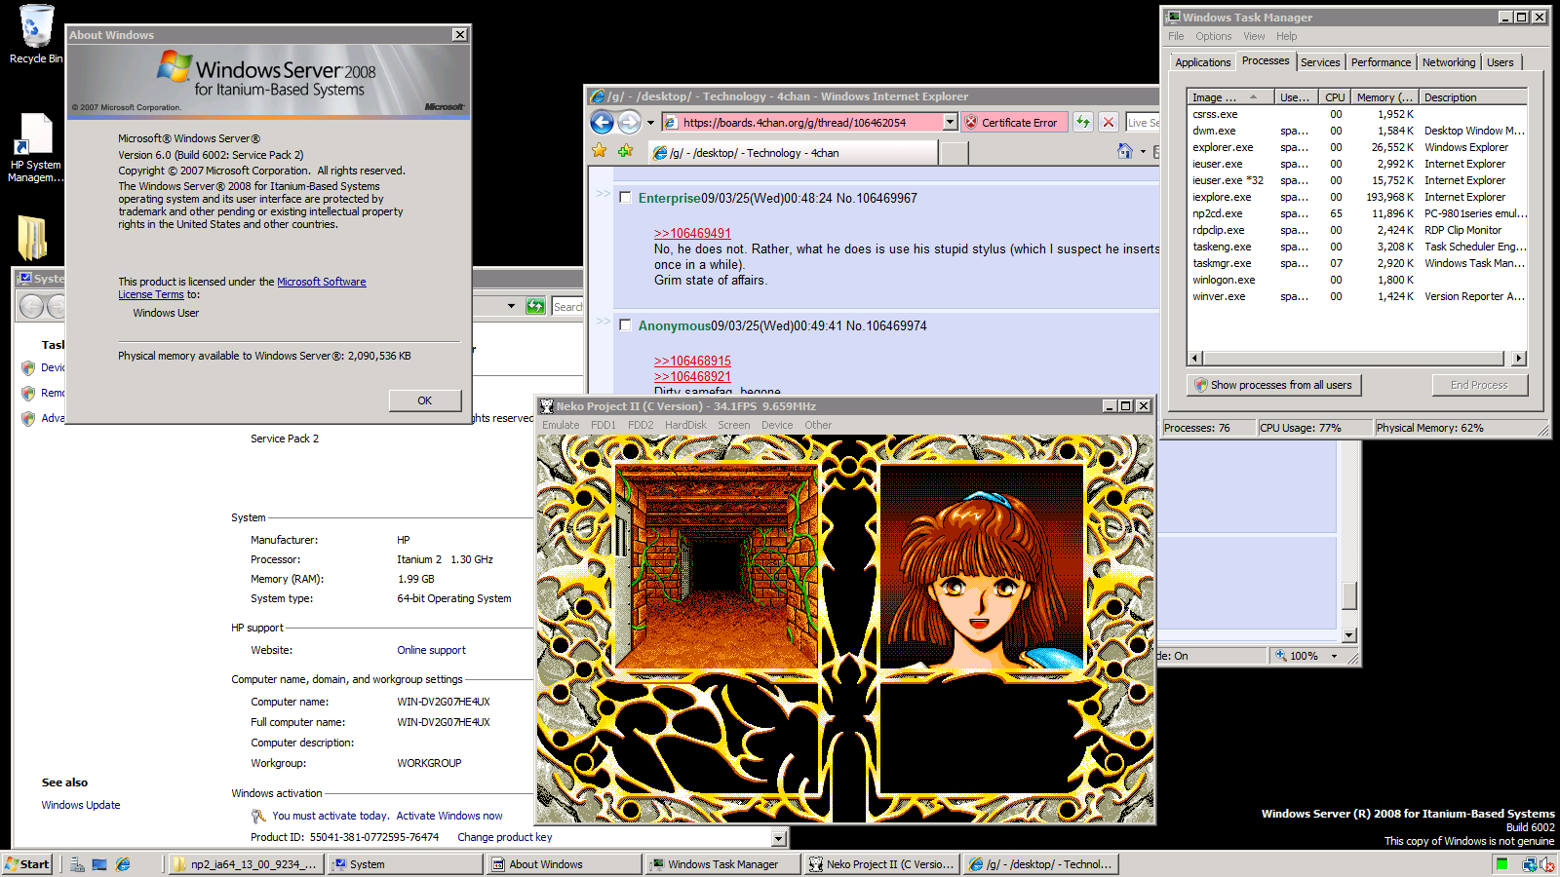Click the quoted post link >>106469491
Image resolution: width=1560 pixels, height=877 pixels.
point(692,233)
